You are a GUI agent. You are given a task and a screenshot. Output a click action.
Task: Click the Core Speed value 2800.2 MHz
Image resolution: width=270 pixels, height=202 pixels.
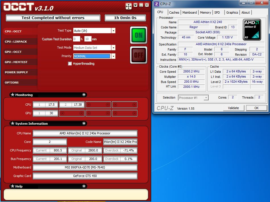(x=191, y=71)
